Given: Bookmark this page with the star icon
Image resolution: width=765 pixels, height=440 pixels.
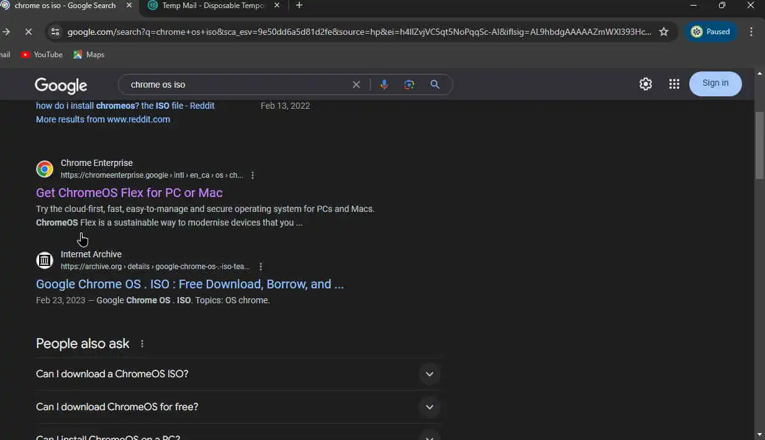Looking at the screenshot, I should pos(664,32).
